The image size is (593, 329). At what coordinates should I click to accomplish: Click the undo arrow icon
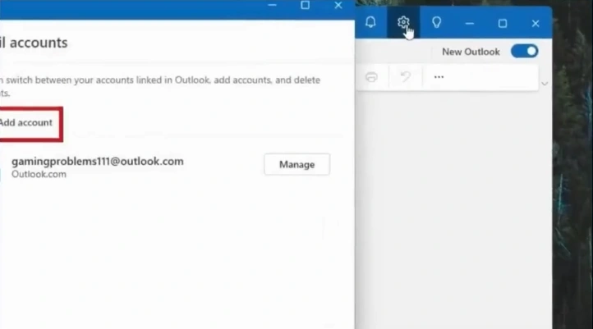[x=406, y=77]
